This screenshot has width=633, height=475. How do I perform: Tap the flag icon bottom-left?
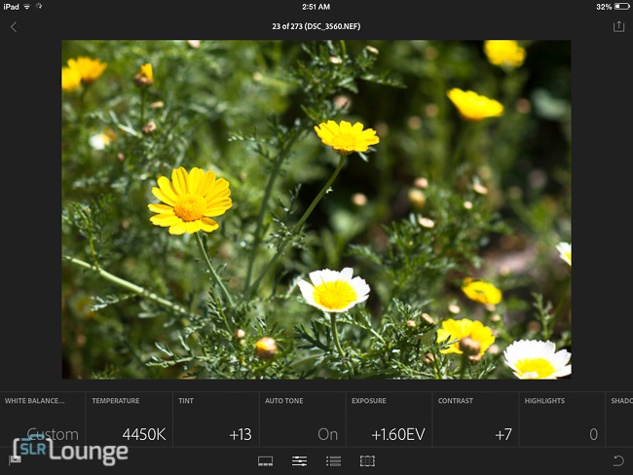(15, 459)
